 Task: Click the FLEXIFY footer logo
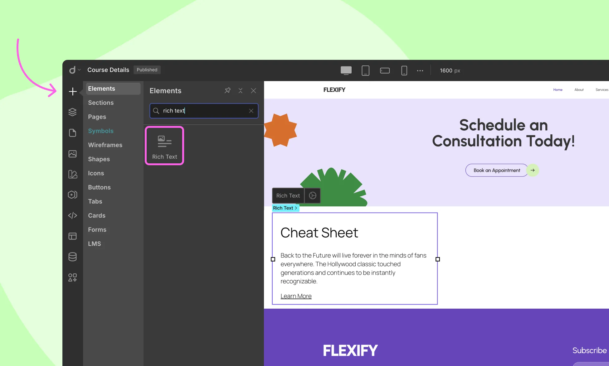(350, 350)
